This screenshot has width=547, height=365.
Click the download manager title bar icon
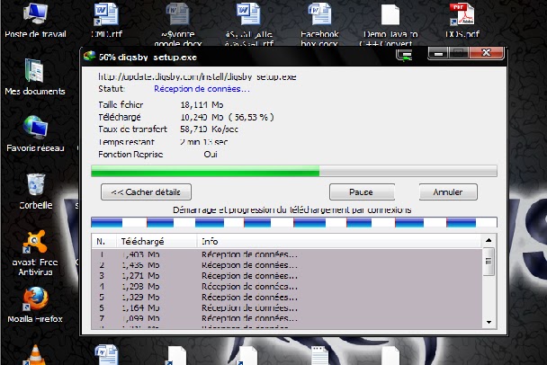click(x=90, y=56)
